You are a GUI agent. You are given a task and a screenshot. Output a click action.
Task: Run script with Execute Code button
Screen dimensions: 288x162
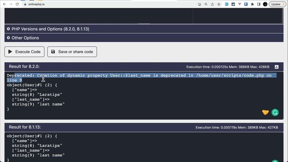(24, 52)
